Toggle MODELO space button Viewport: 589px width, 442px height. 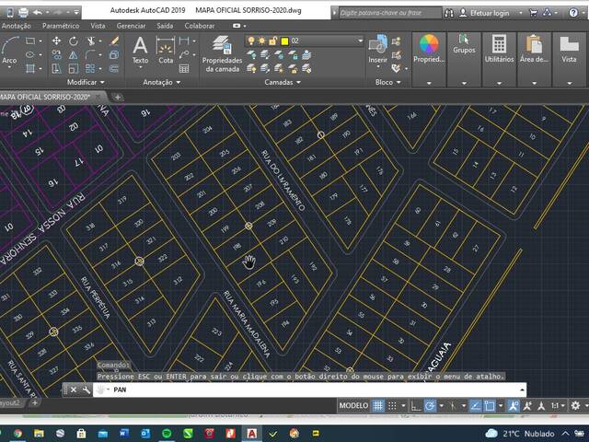(x=353, y=405)
